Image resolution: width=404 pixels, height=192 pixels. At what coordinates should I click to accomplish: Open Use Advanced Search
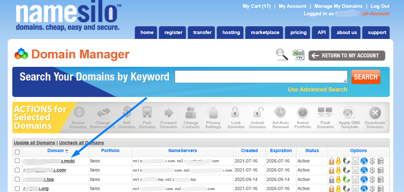318,89
